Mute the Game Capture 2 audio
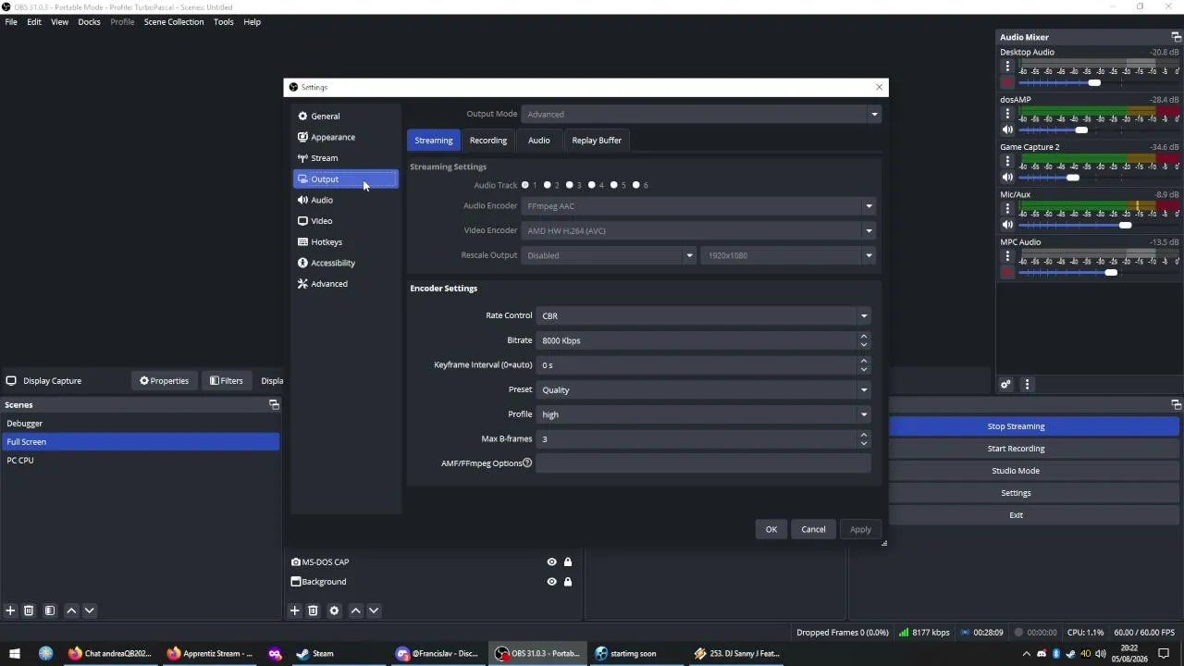1184x666 pixels. pyautogui.click(x=1007, y=177)
